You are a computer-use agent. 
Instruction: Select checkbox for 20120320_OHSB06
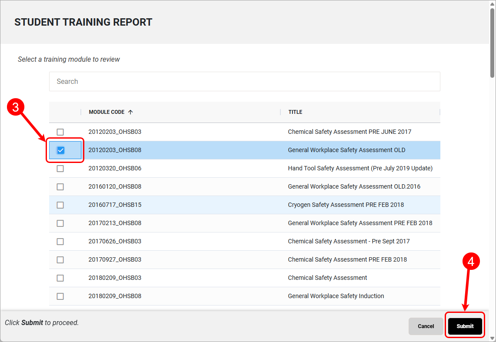[x=60, y=169]
